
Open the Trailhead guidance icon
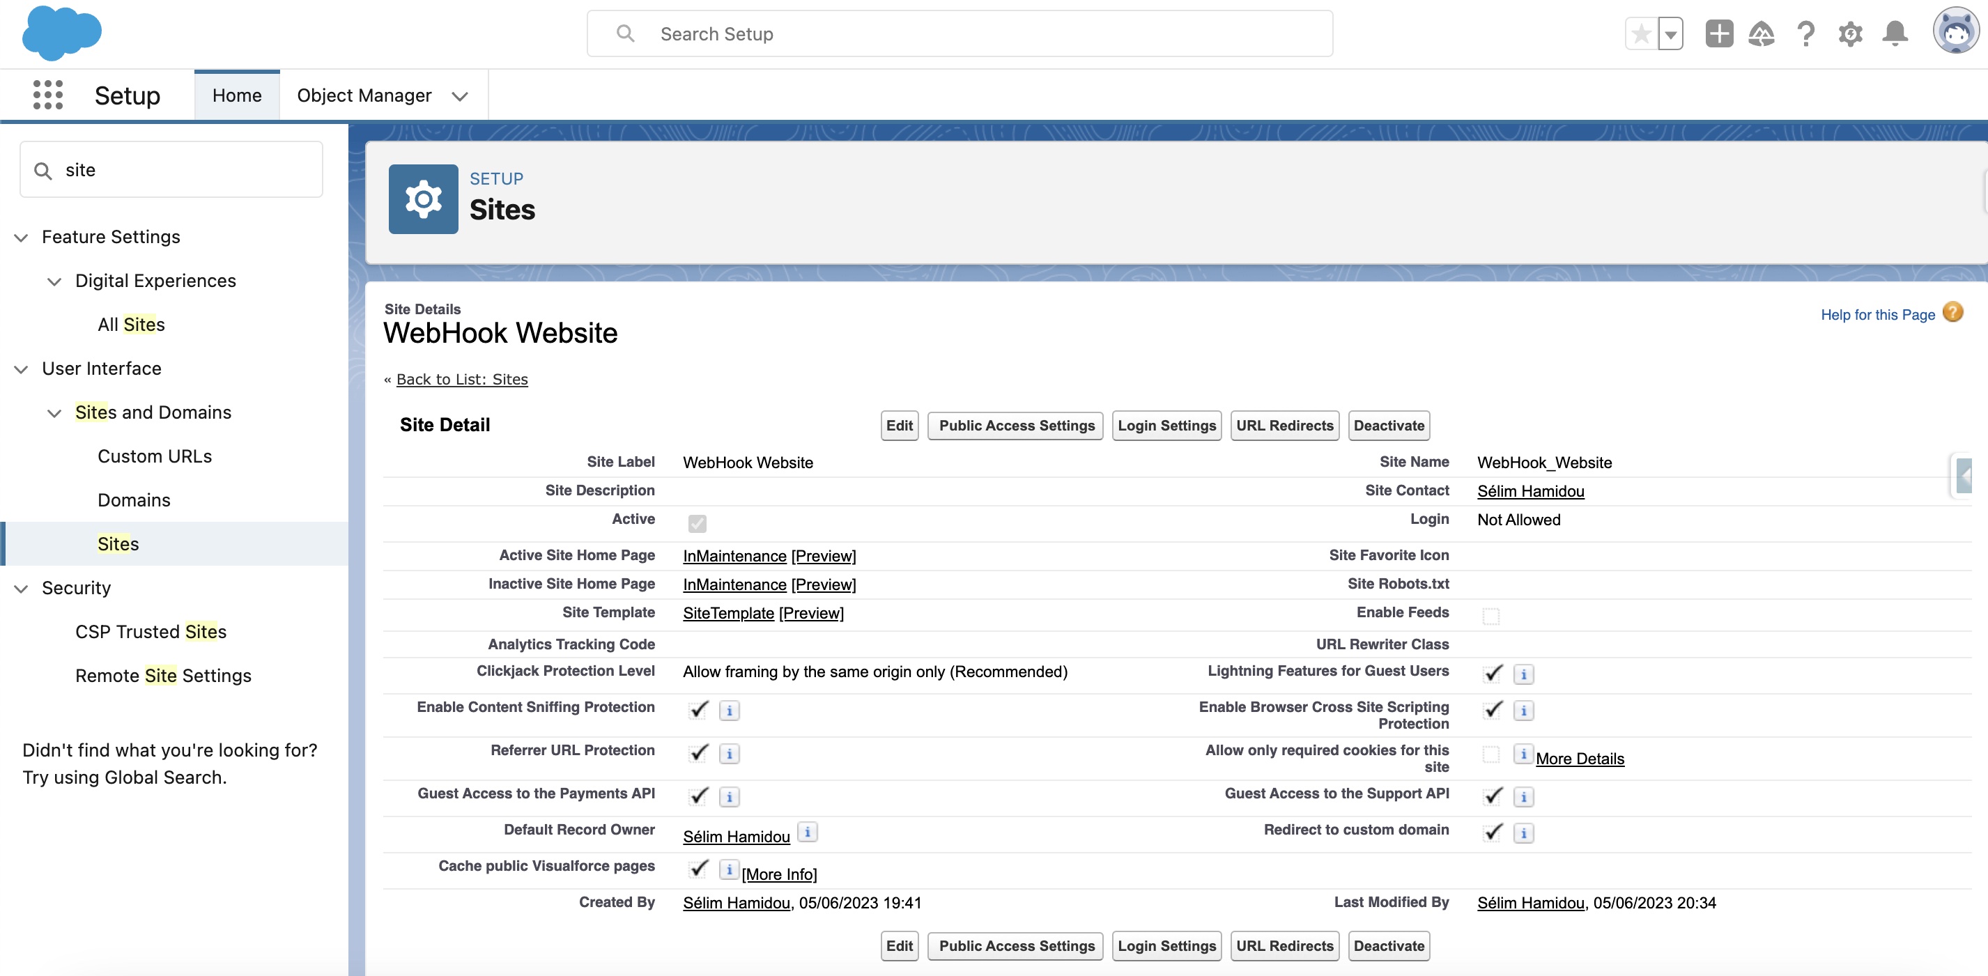pyautogui.click(x=1761, y=34)
